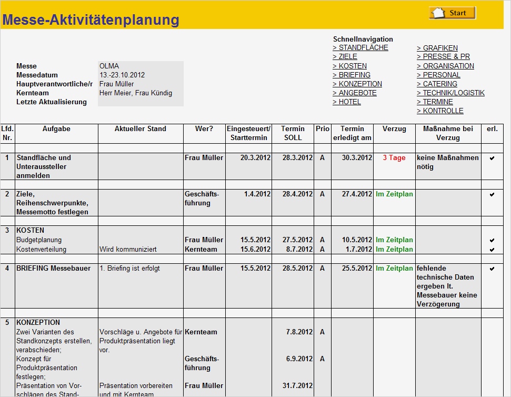Select the checkmark for Budgetplanung
This screenshot has height=397, width=511.
(x=492, y=240)
